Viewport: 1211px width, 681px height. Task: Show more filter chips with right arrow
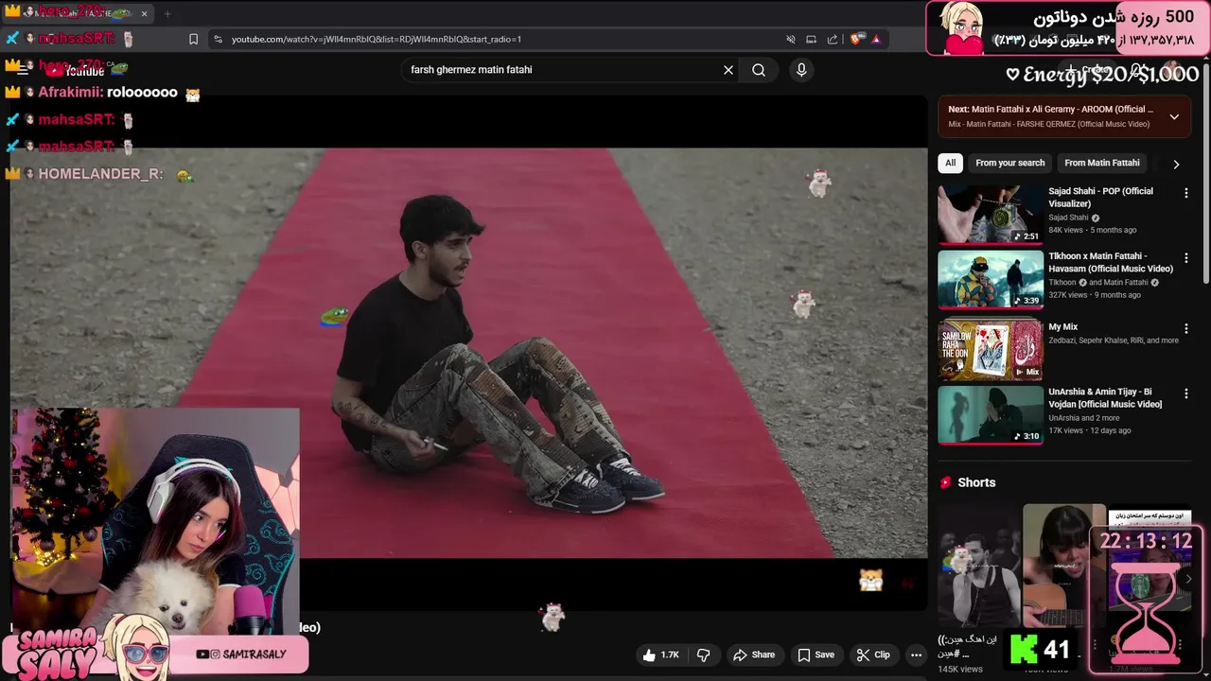[x=1176, y=164]
